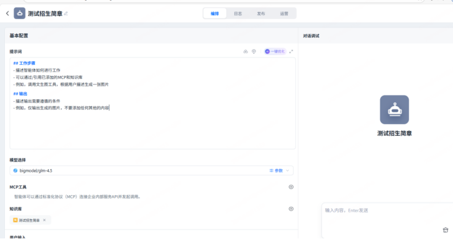Click the cloud-shaped icon above the prompt box
This screenshot has height=239, width=453.
246,51
